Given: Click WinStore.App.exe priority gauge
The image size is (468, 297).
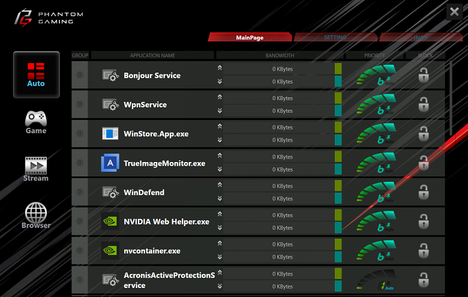Looking at the screenshot, I should click(376, 133).
